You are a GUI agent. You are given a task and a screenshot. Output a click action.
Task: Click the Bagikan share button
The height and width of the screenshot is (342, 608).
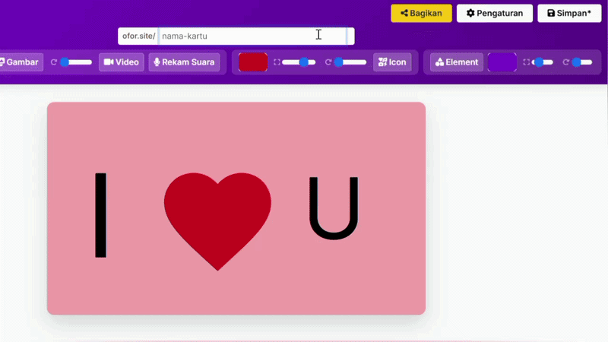[x=421, y=13]
